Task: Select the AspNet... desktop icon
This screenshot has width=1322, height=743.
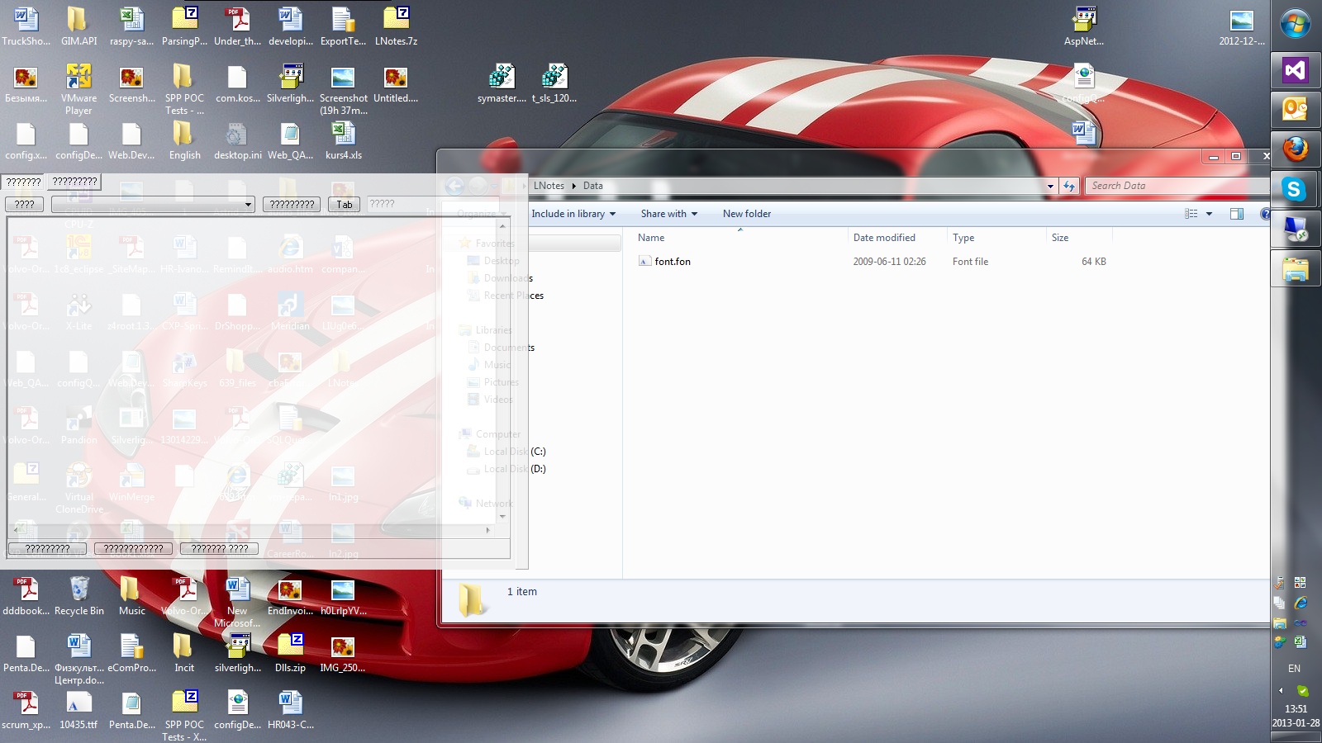Action: [x=1084, y=26]
